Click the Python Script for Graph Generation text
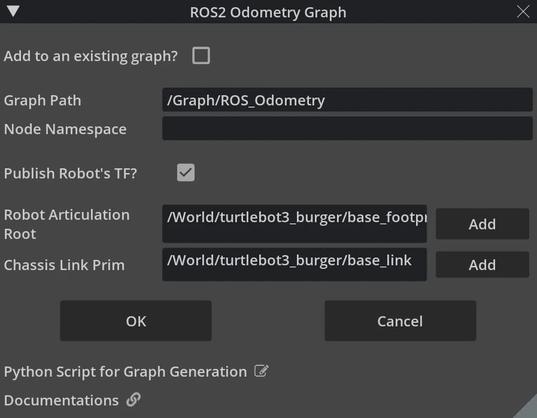The width and height of the screenshot is (537, 418). point(125,372)
